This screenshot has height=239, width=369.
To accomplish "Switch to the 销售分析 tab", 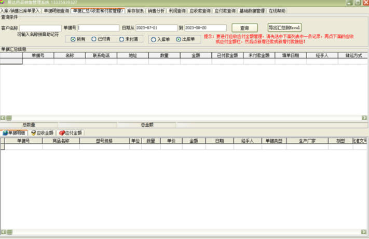I will pos(156,11).
